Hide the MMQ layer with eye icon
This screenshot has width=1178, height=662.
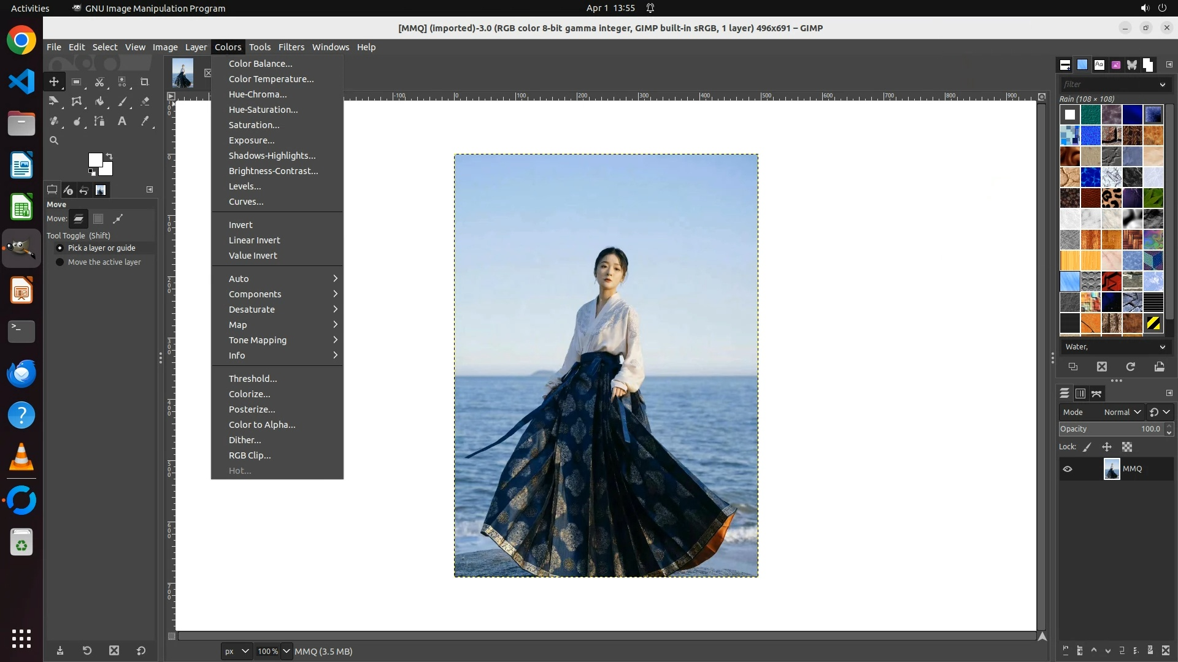[1068, 469]
